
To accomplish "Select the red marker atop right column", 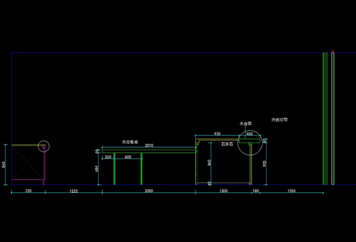I will click(x=333, y=51).
